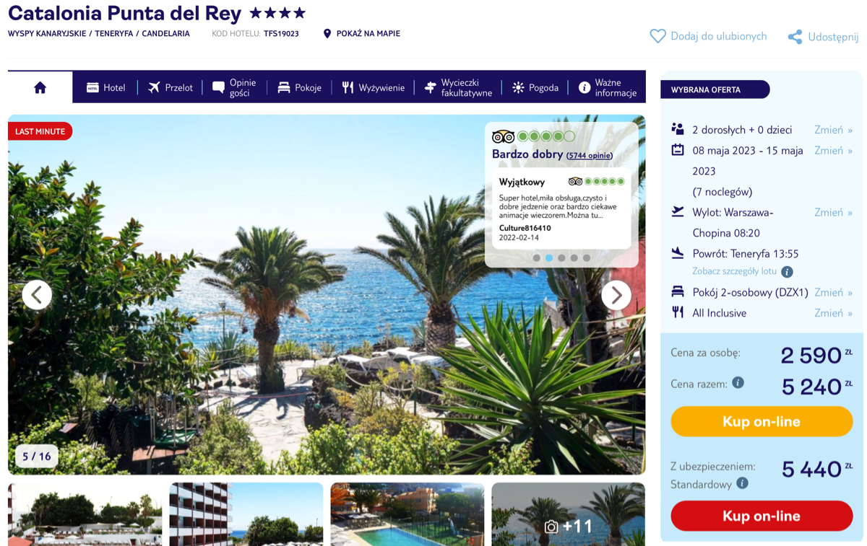Open Wycieczki fakultatywne tab
867x546 pixels.
coord(458,87)
